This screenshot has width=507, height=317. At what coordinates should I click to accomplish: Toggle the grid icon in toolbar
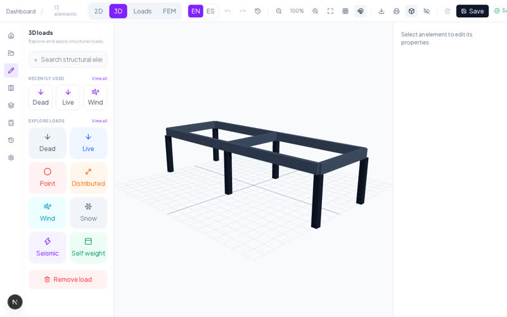345,11
